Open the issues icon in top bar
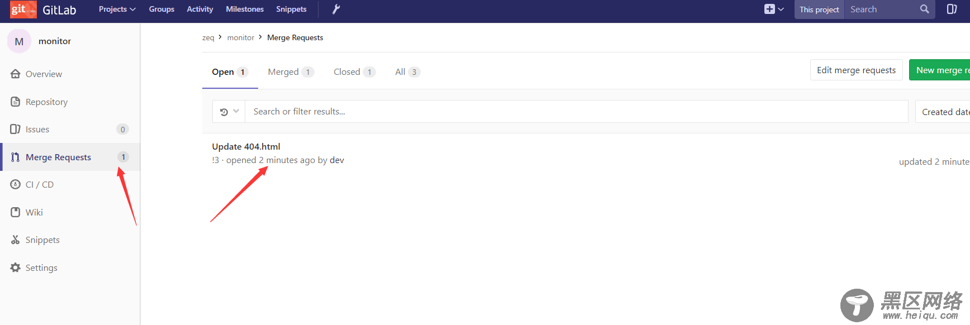Image resolution: width=970 pixels, height=325 pixels. pos(952,9)
